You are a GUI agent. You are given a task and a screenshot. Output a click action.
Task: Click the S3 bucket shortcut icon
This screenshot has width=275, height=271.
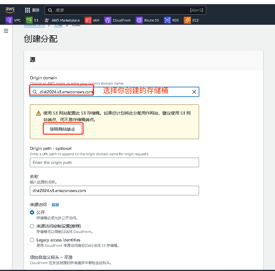pos(29,20)
